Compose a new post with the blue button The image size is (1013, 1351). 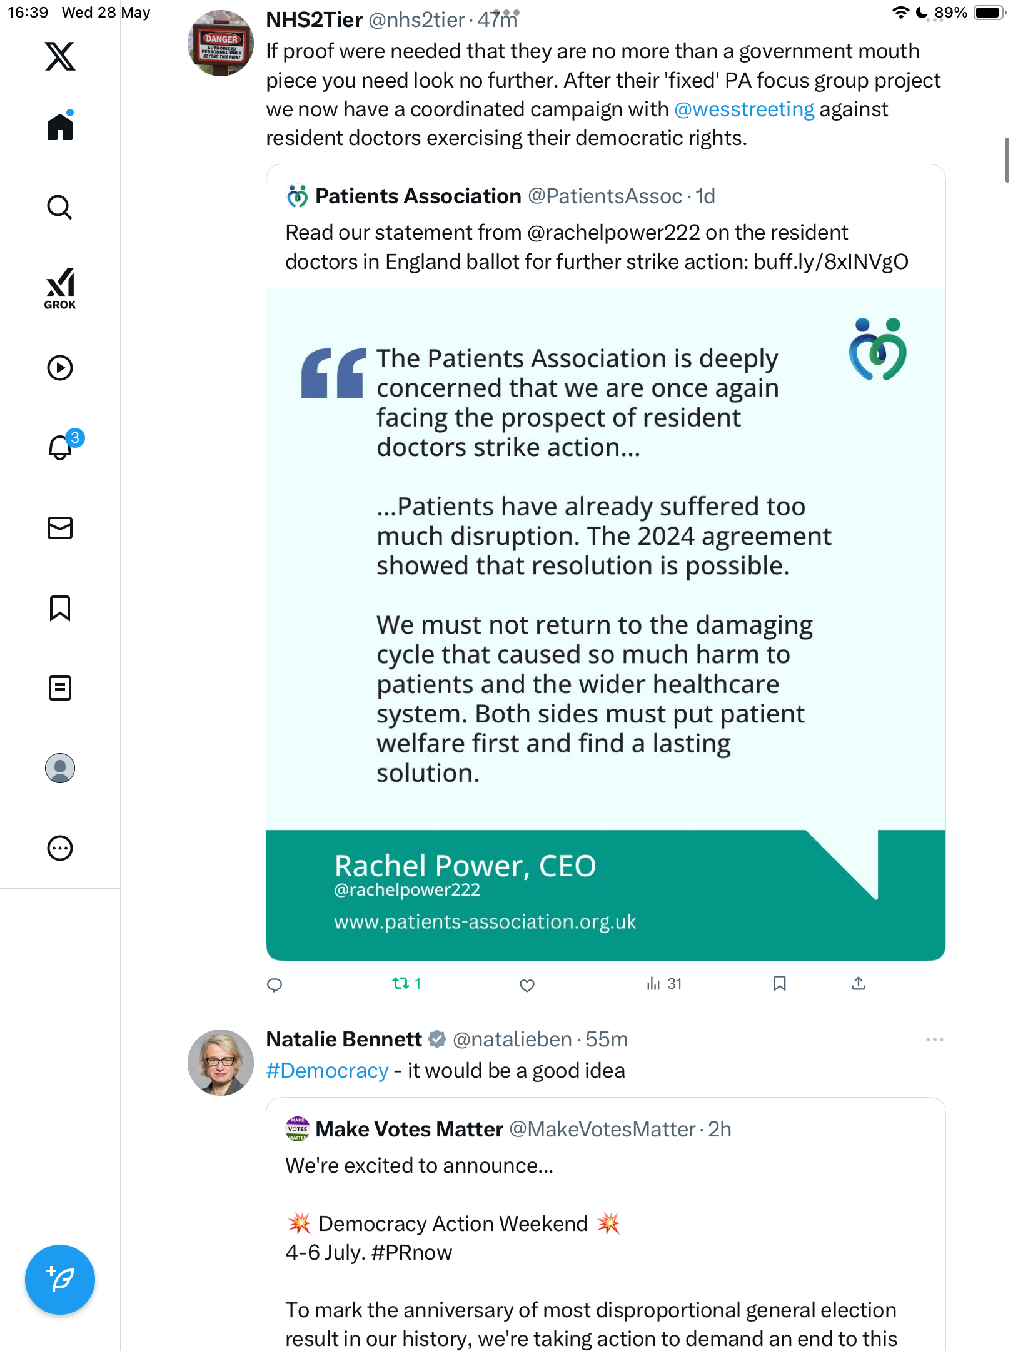pos(60,1280)
